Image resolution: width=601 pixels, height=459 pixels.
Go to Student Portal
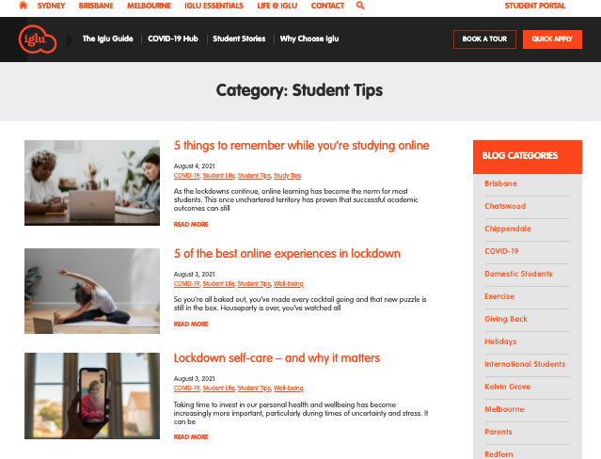coord(534,6)
